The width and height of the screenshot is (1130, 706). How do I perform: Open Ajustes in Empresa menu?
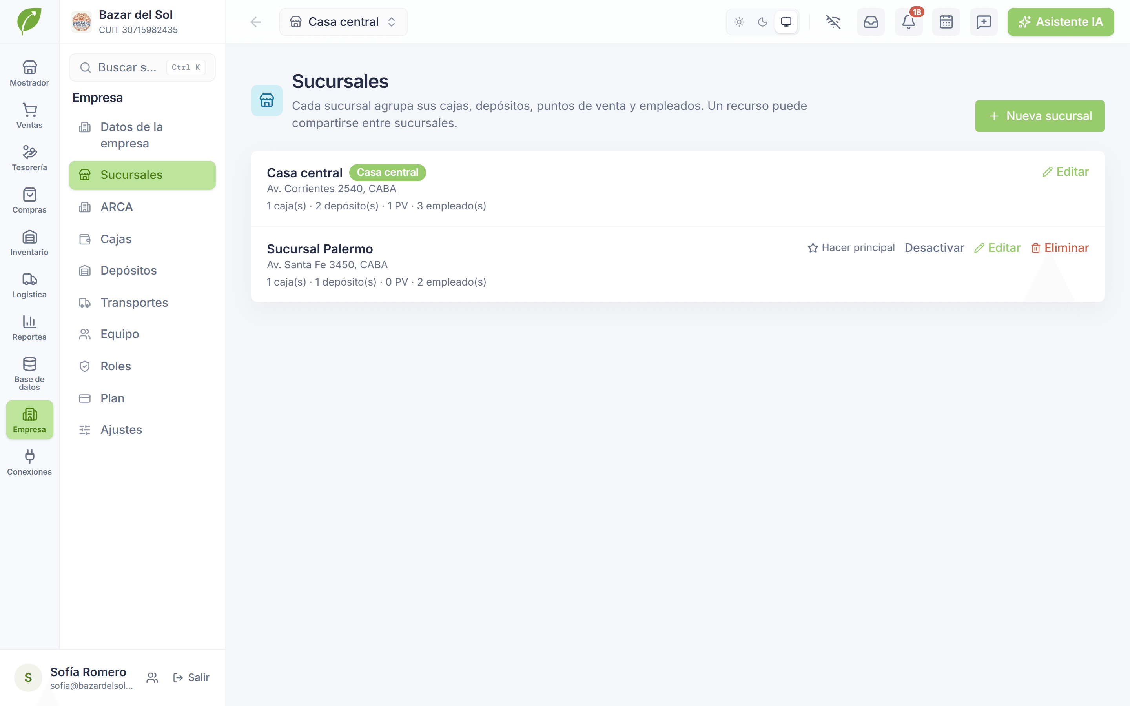(142, 429)
